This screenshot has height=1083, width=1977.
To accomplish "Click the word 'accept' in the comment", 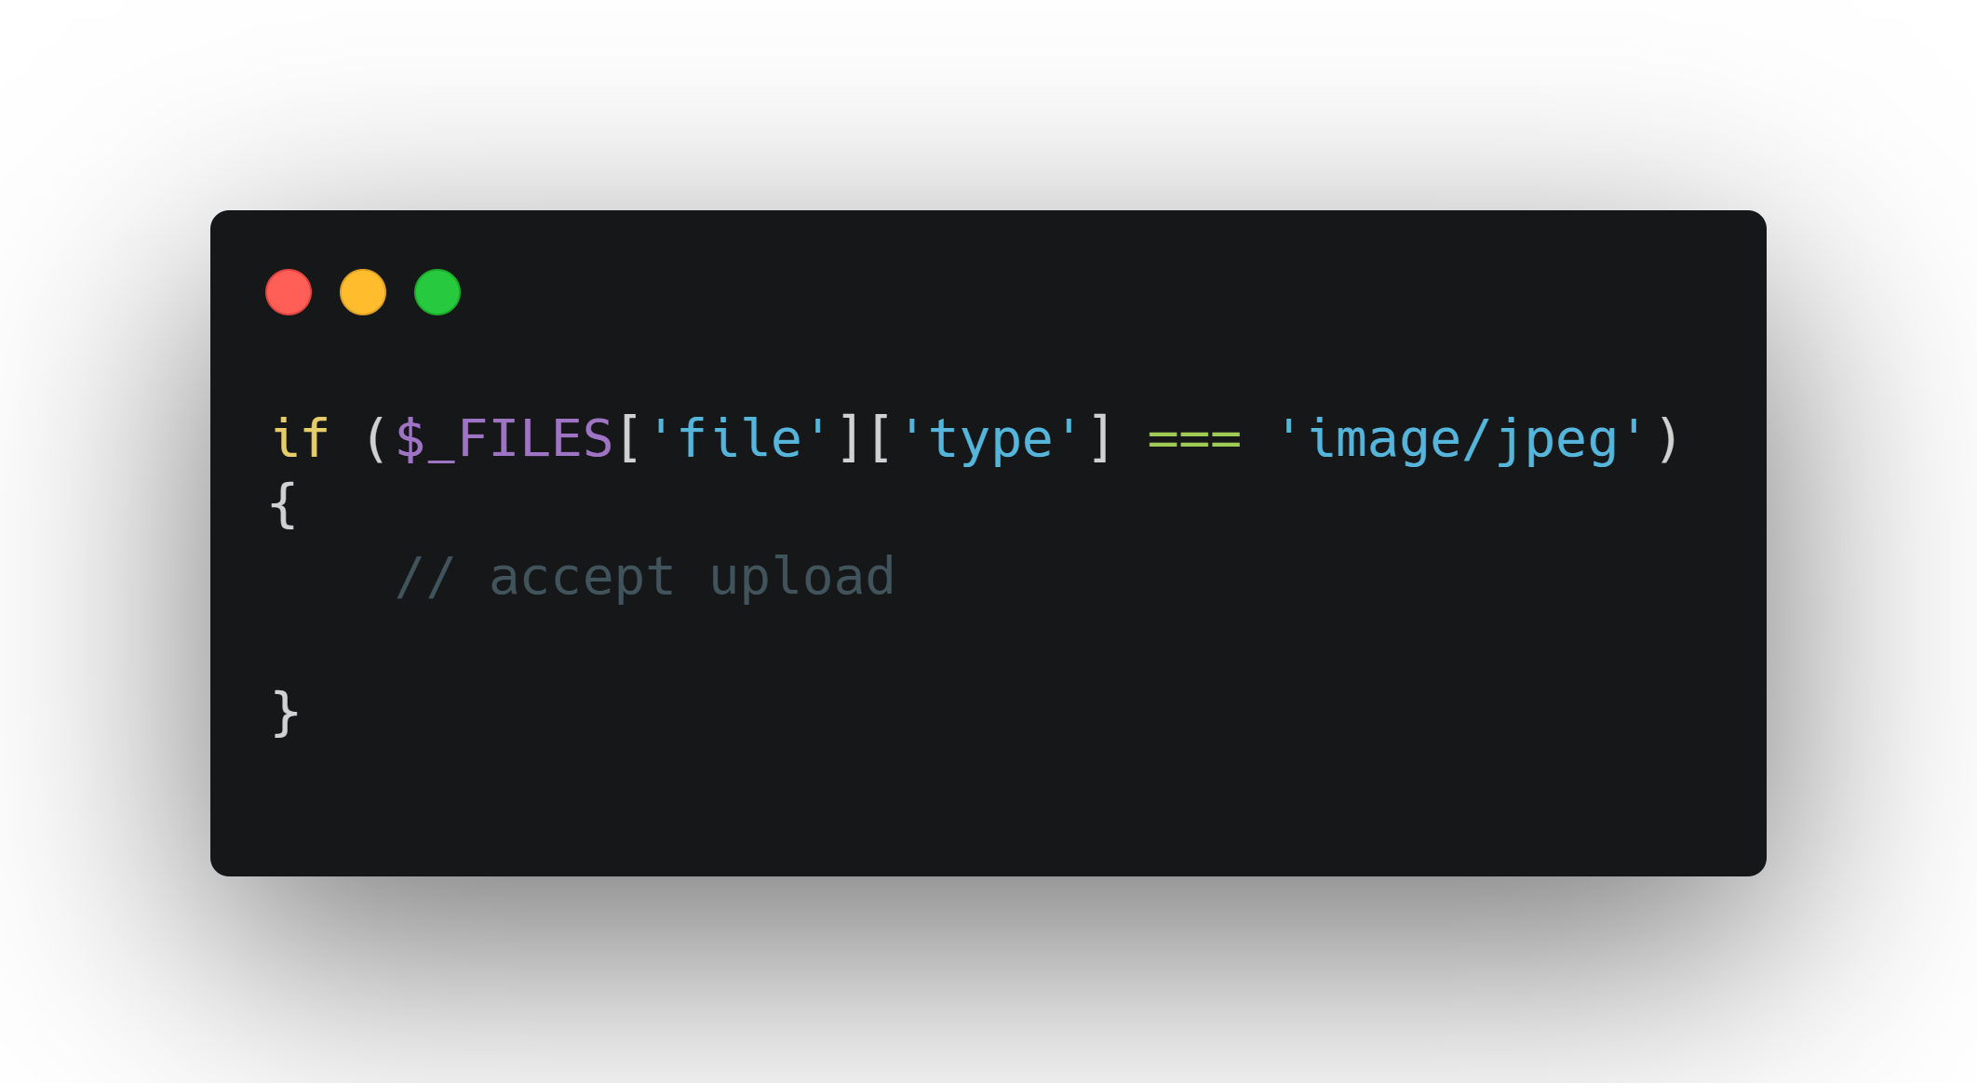I will (x=582, y=578).
